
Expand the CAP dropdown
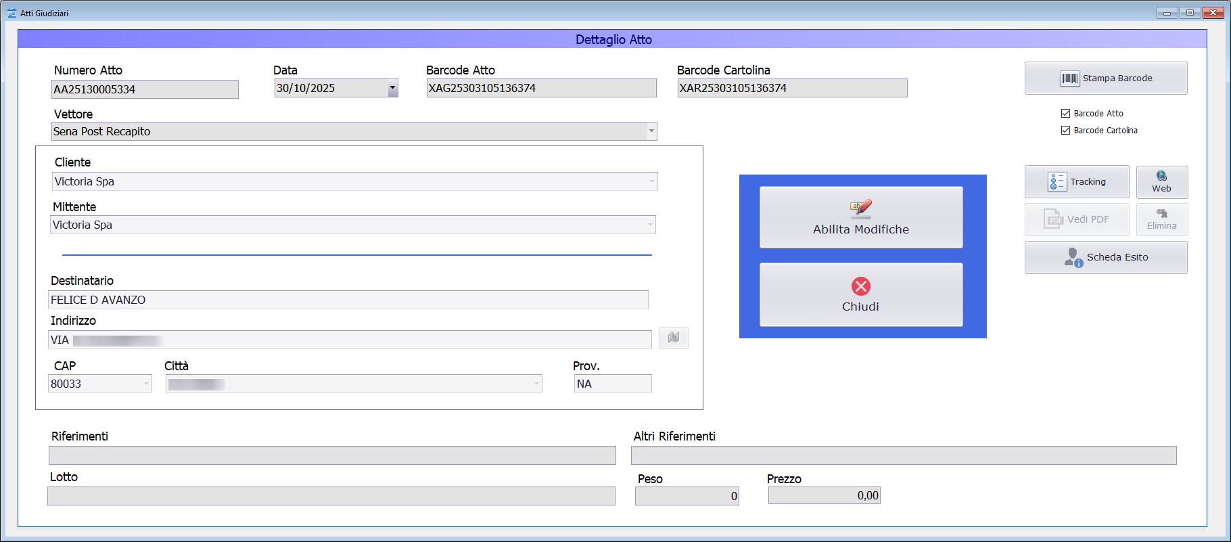coord(146,384)
